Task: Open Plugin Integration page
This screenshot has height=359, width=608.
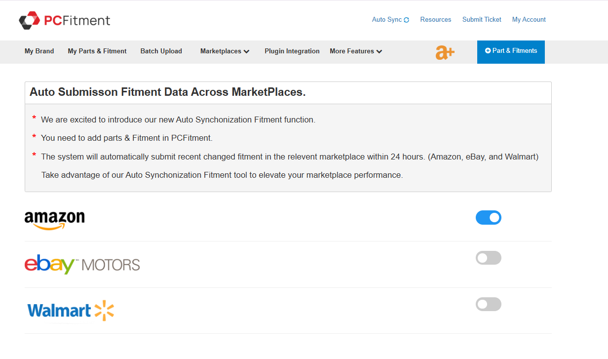Action: point(292,51)
